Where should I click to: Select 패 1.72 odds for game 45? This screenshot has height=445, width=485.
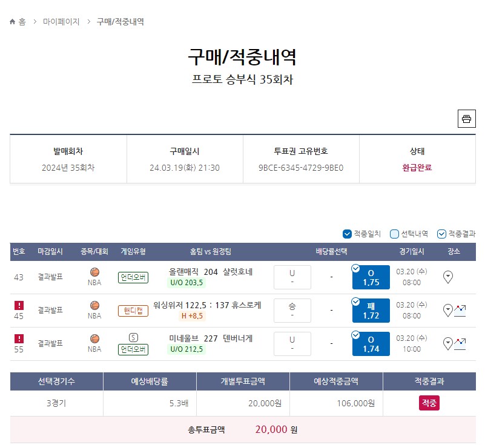click(x=371, y=311)
